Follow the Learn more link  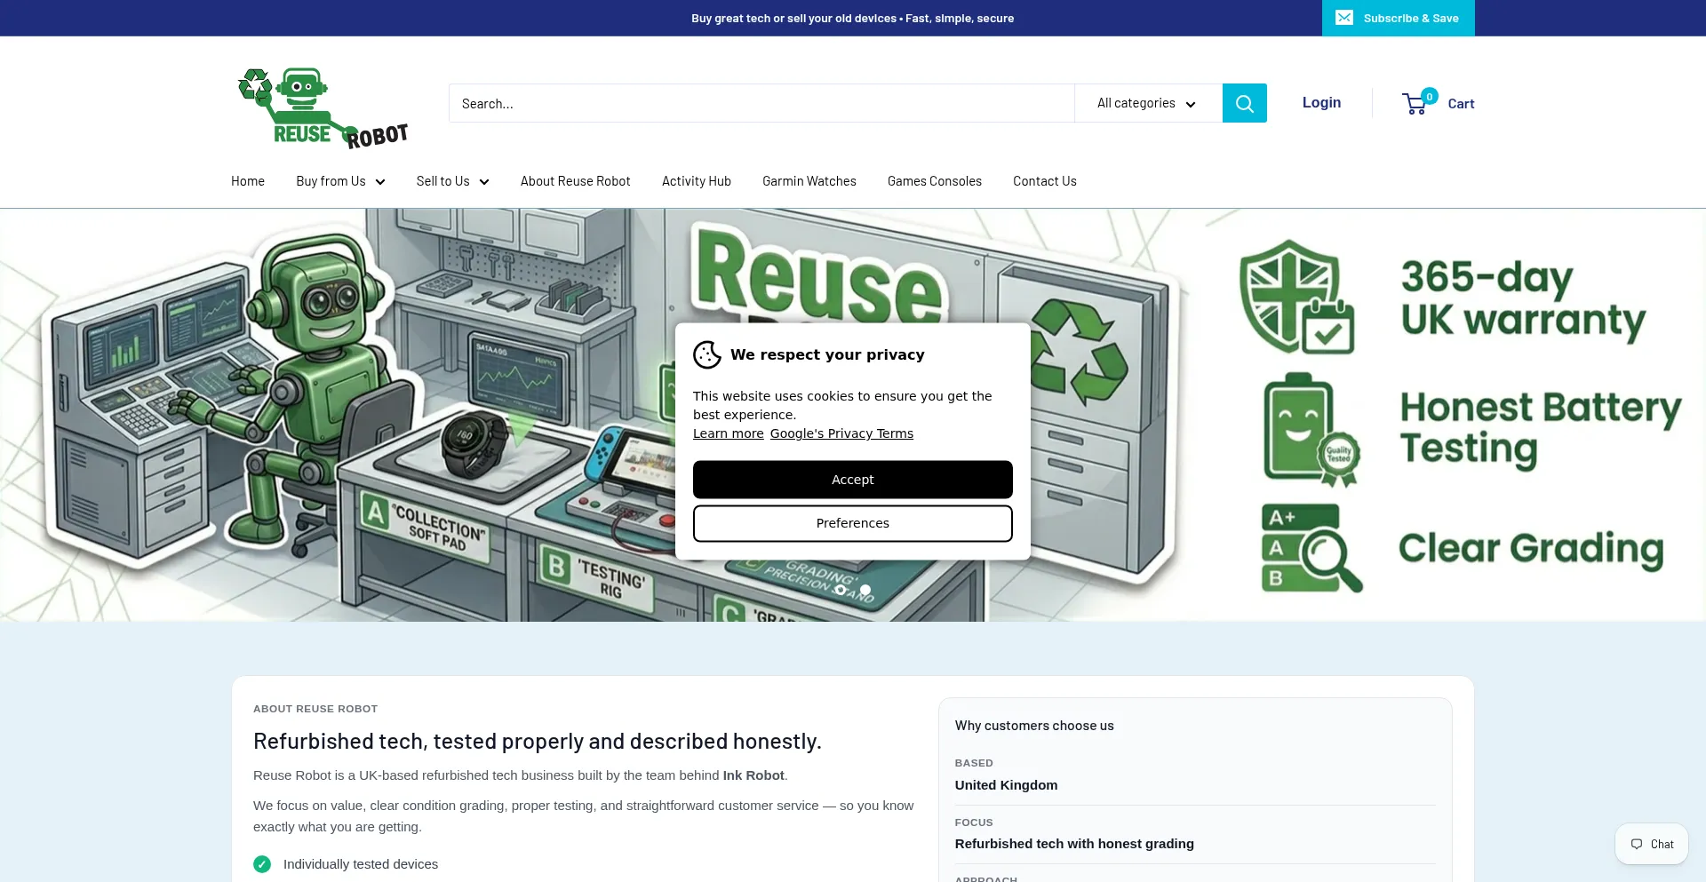coord(729,433)
